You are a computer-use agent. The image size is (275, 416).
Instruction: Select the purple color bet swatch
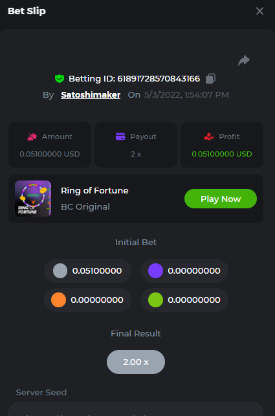pyautogui.click(x=155, y=271)
